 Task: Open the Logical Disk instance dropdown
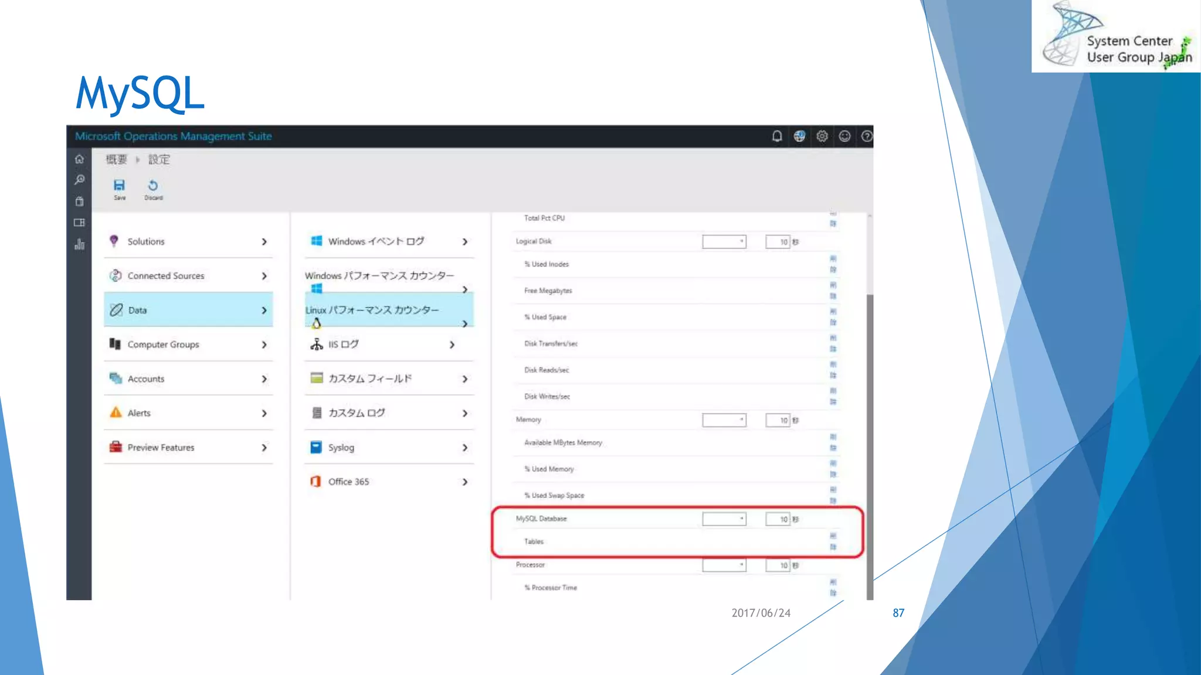[724, 242]
